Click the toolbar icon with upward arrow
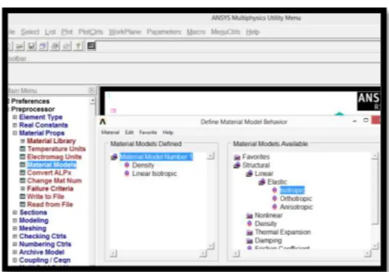Viewport: 389px width, 272px height. [x=78, y=46]
